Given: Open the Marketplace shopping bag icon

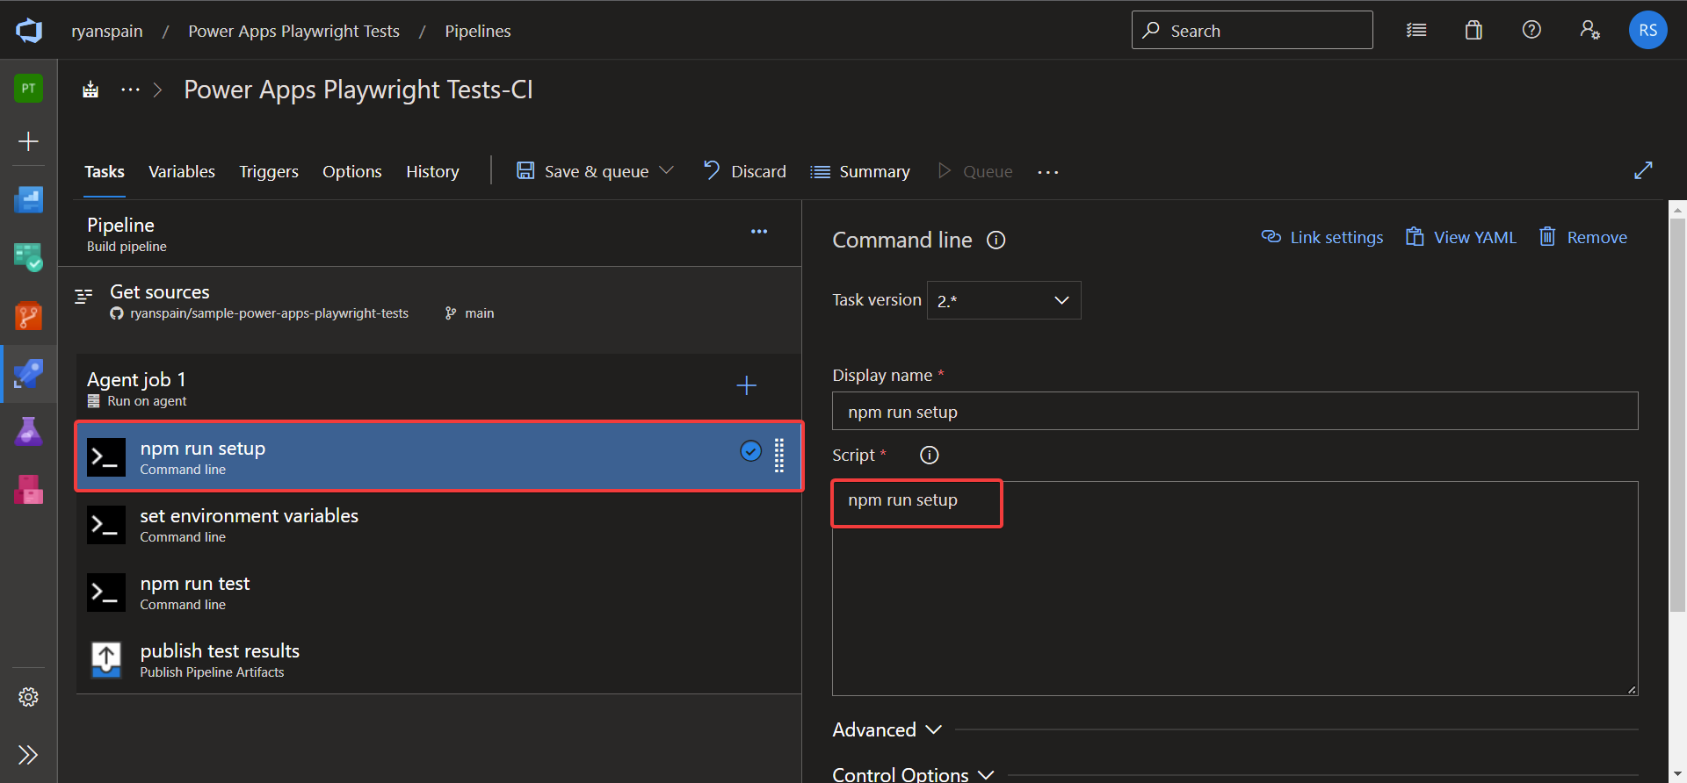Looking at the screenshot, I should 1473,30.
